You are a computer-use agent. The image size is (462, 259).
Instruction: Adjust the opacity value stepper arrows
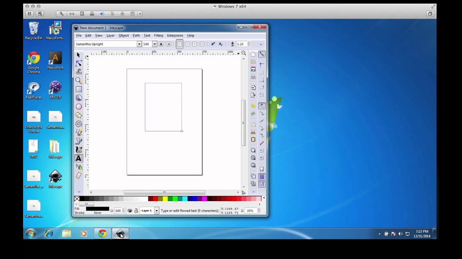[x=124, y=211]
